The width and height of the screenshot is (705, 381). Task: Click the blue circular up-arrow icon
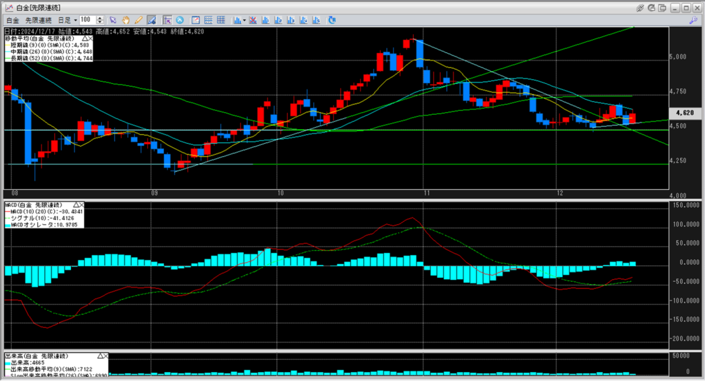pyautogui.click(x=180, y=21)
